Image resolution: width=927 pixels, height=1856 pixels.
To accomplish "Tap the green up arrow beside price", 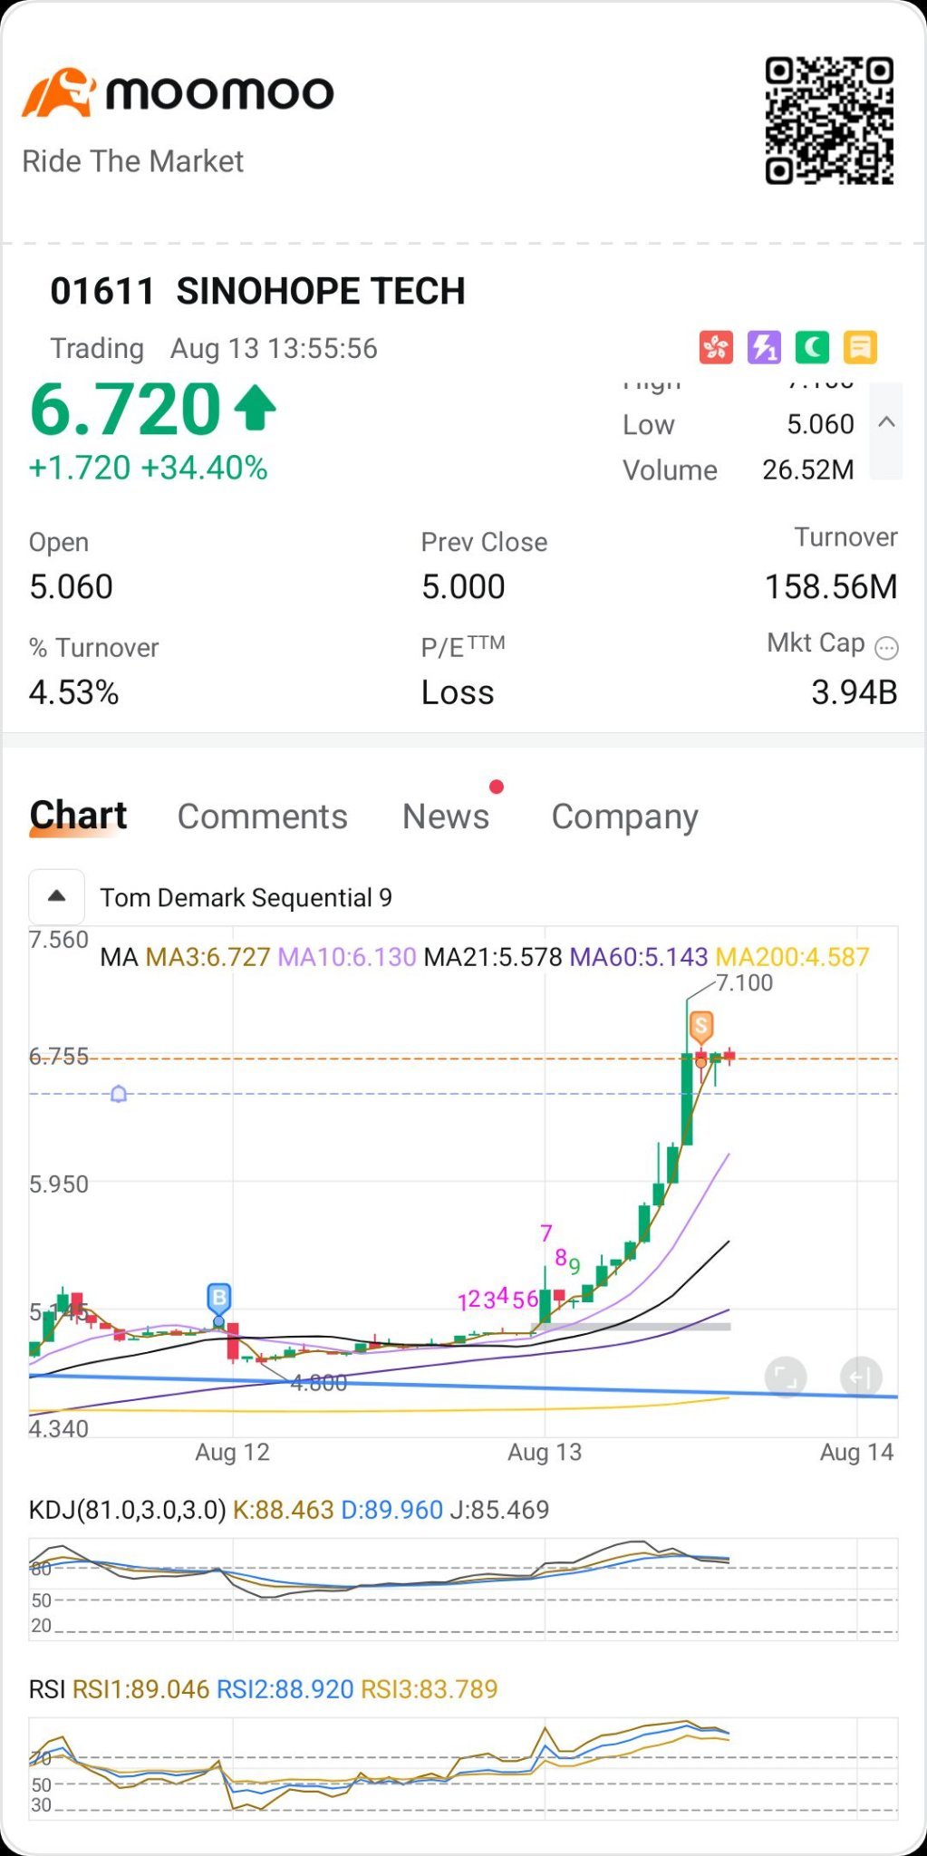I will point(256,408).
